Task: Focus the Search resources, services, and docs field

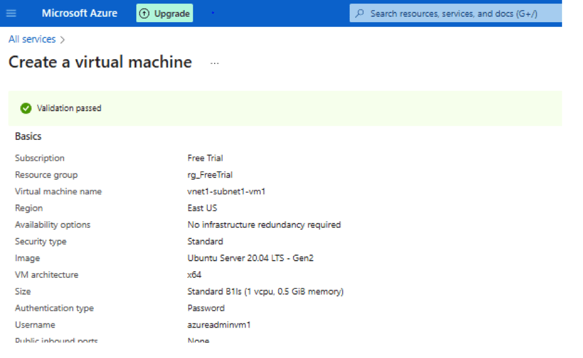Action: coord(456,13)
